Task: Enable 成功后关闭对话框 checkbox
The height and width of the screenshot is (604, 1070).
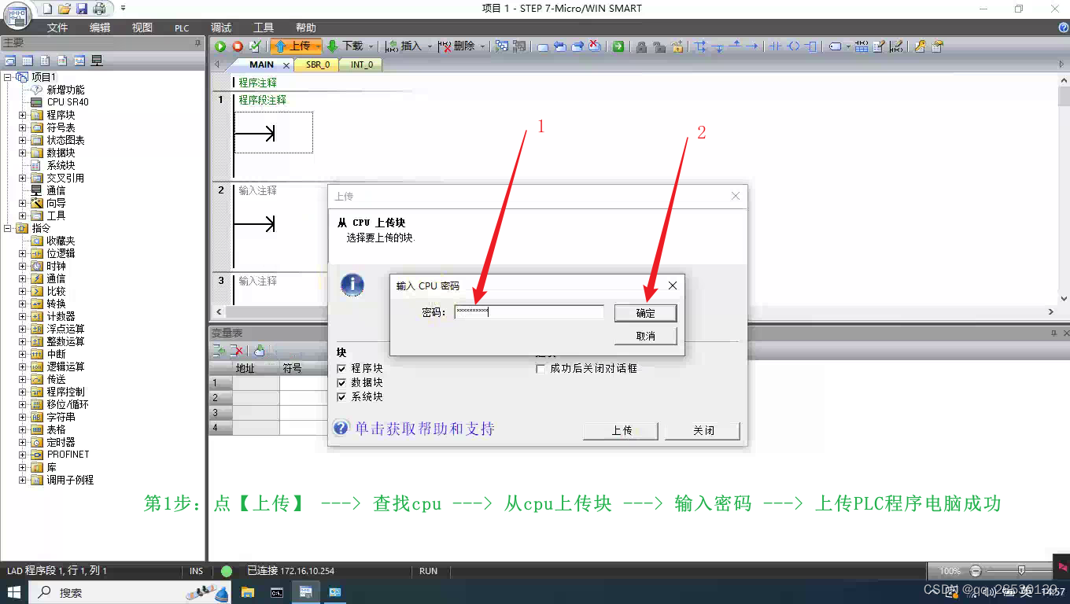Action: coord(540,368)
